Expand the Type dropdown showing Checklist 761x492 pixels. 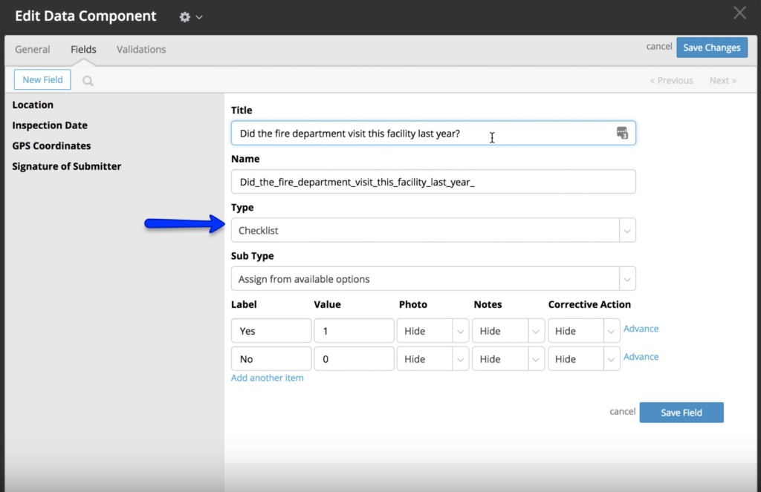click(628, 230)
